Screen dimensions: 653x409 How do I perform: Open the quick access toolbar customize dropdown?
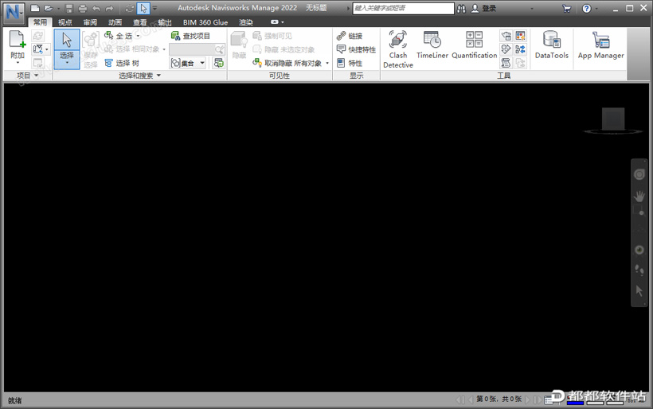[x=154, y=8]
